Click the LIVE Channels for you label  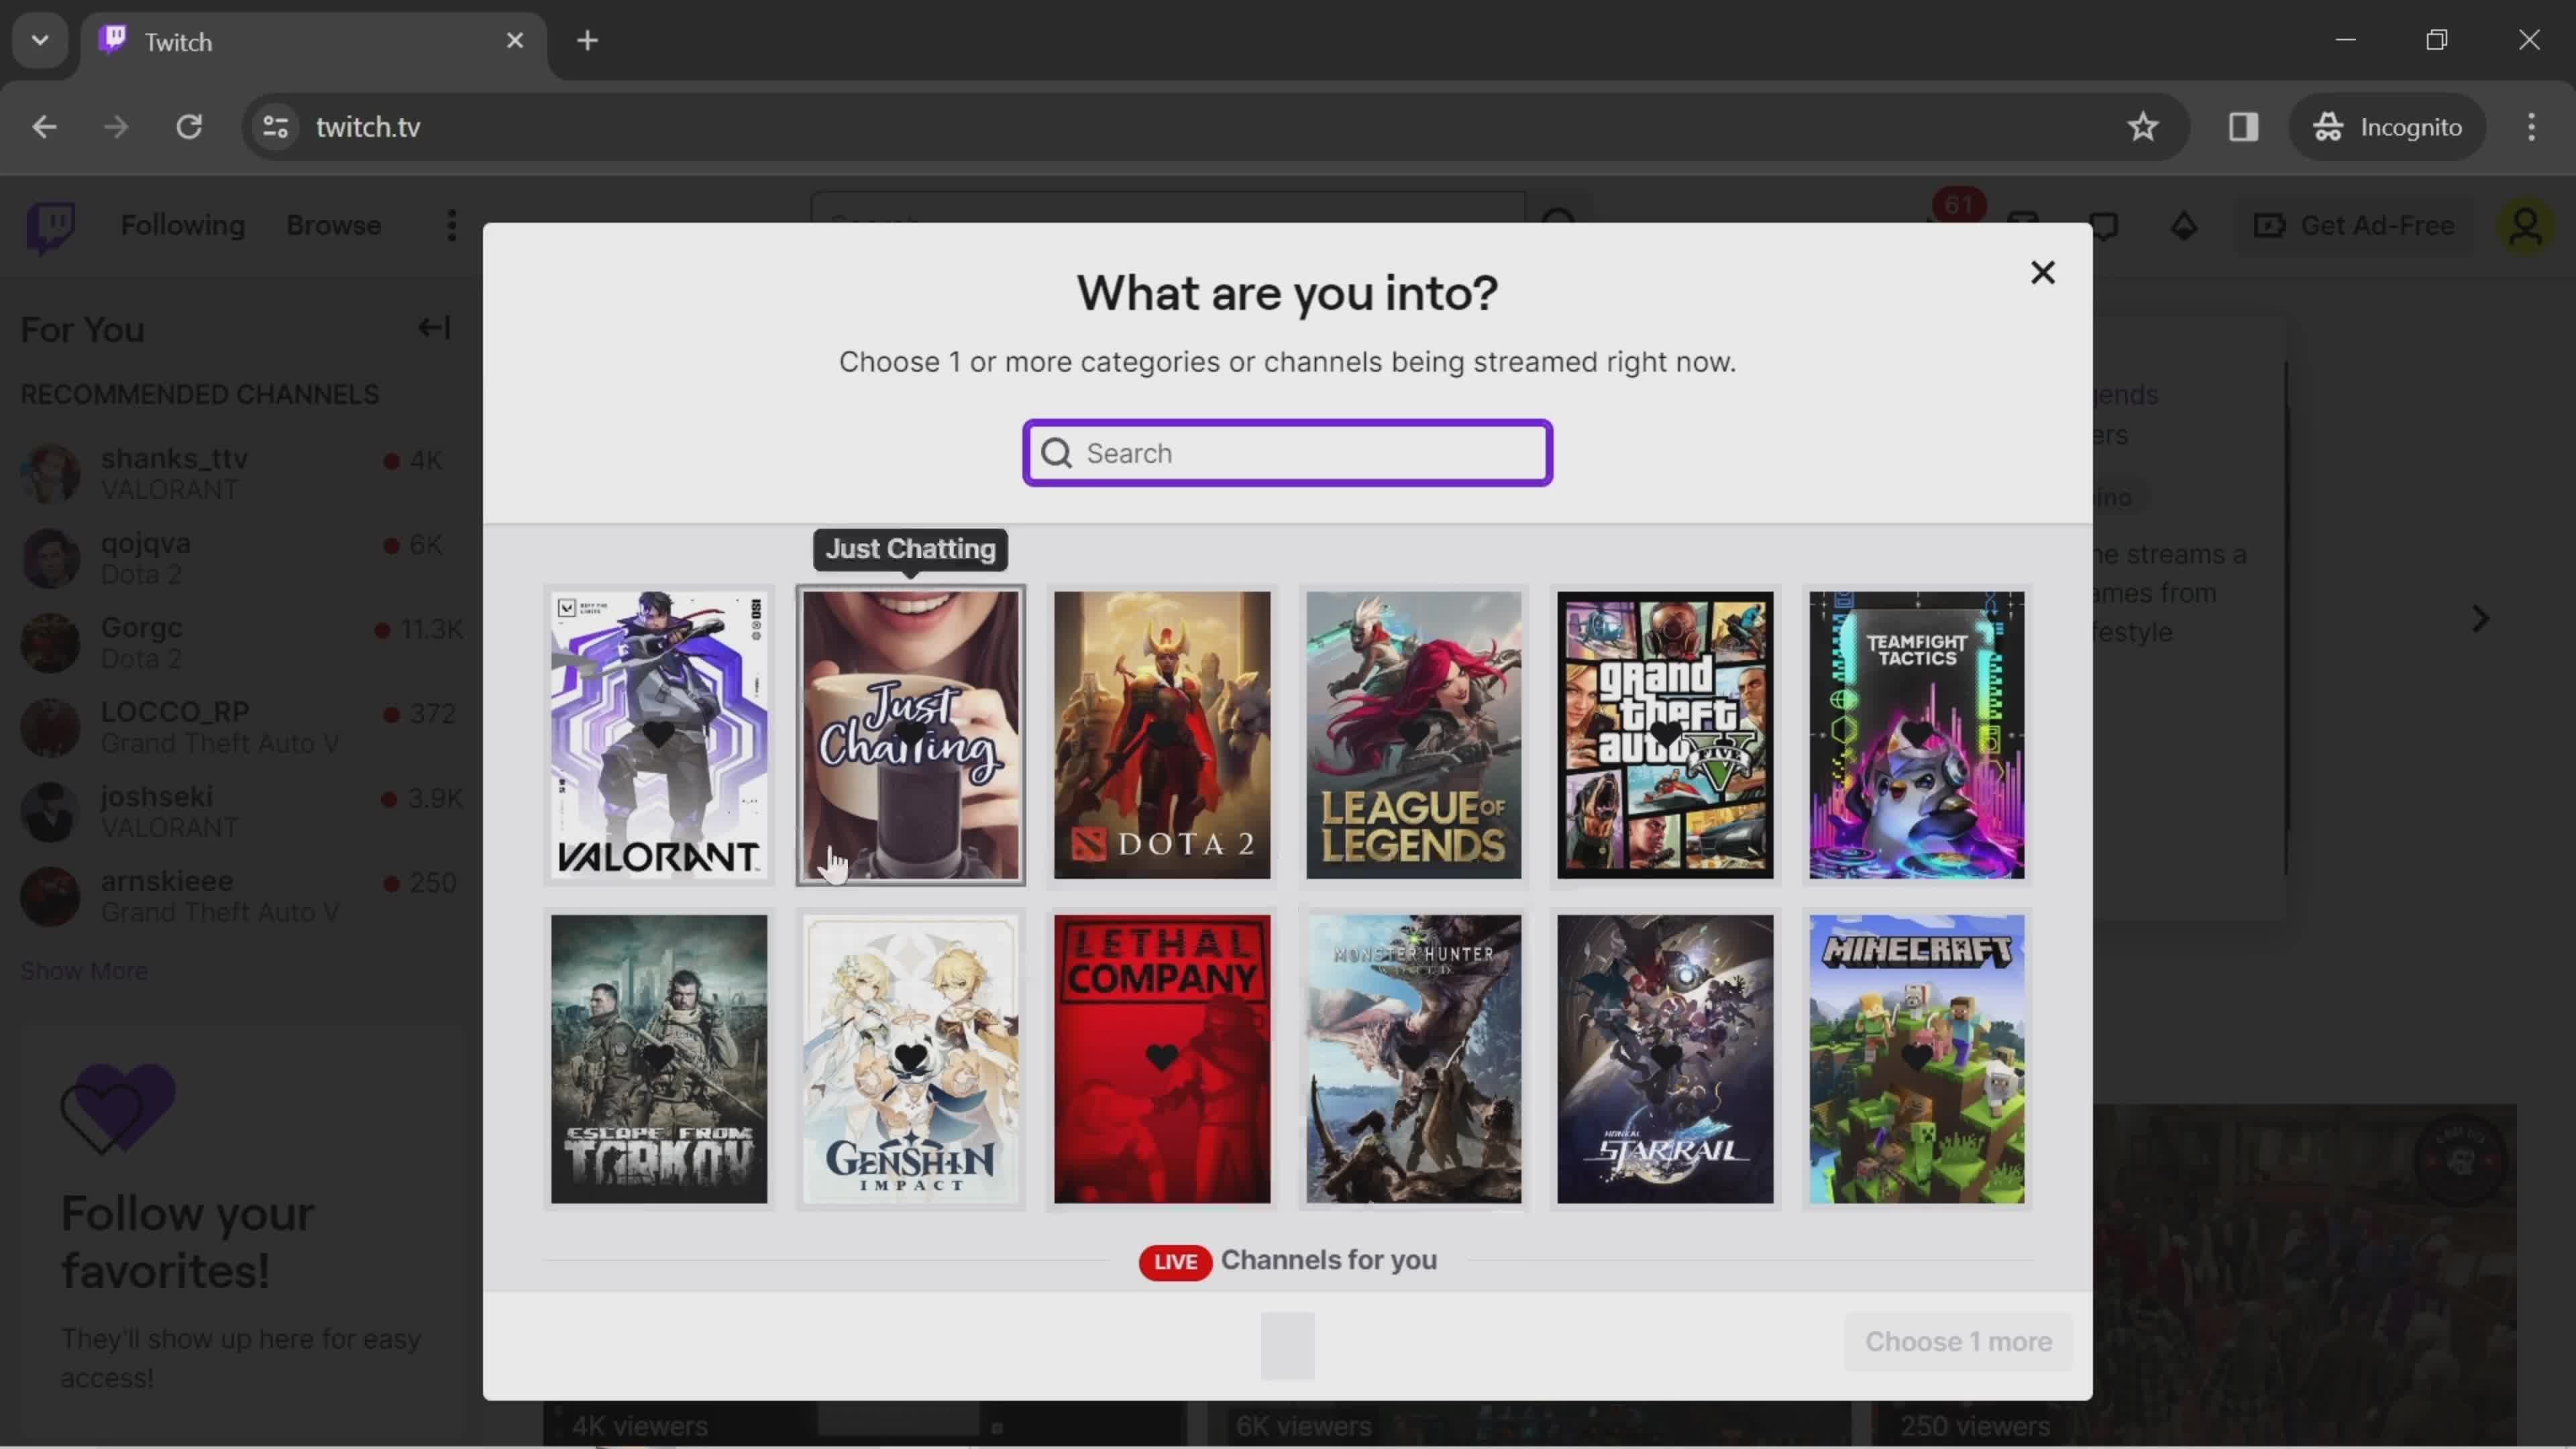click(x=1286, y=1260)
